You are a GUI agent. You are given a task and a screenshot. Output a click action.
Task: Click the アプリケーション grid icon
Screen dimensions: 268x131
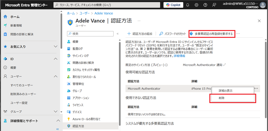point(69,98)
